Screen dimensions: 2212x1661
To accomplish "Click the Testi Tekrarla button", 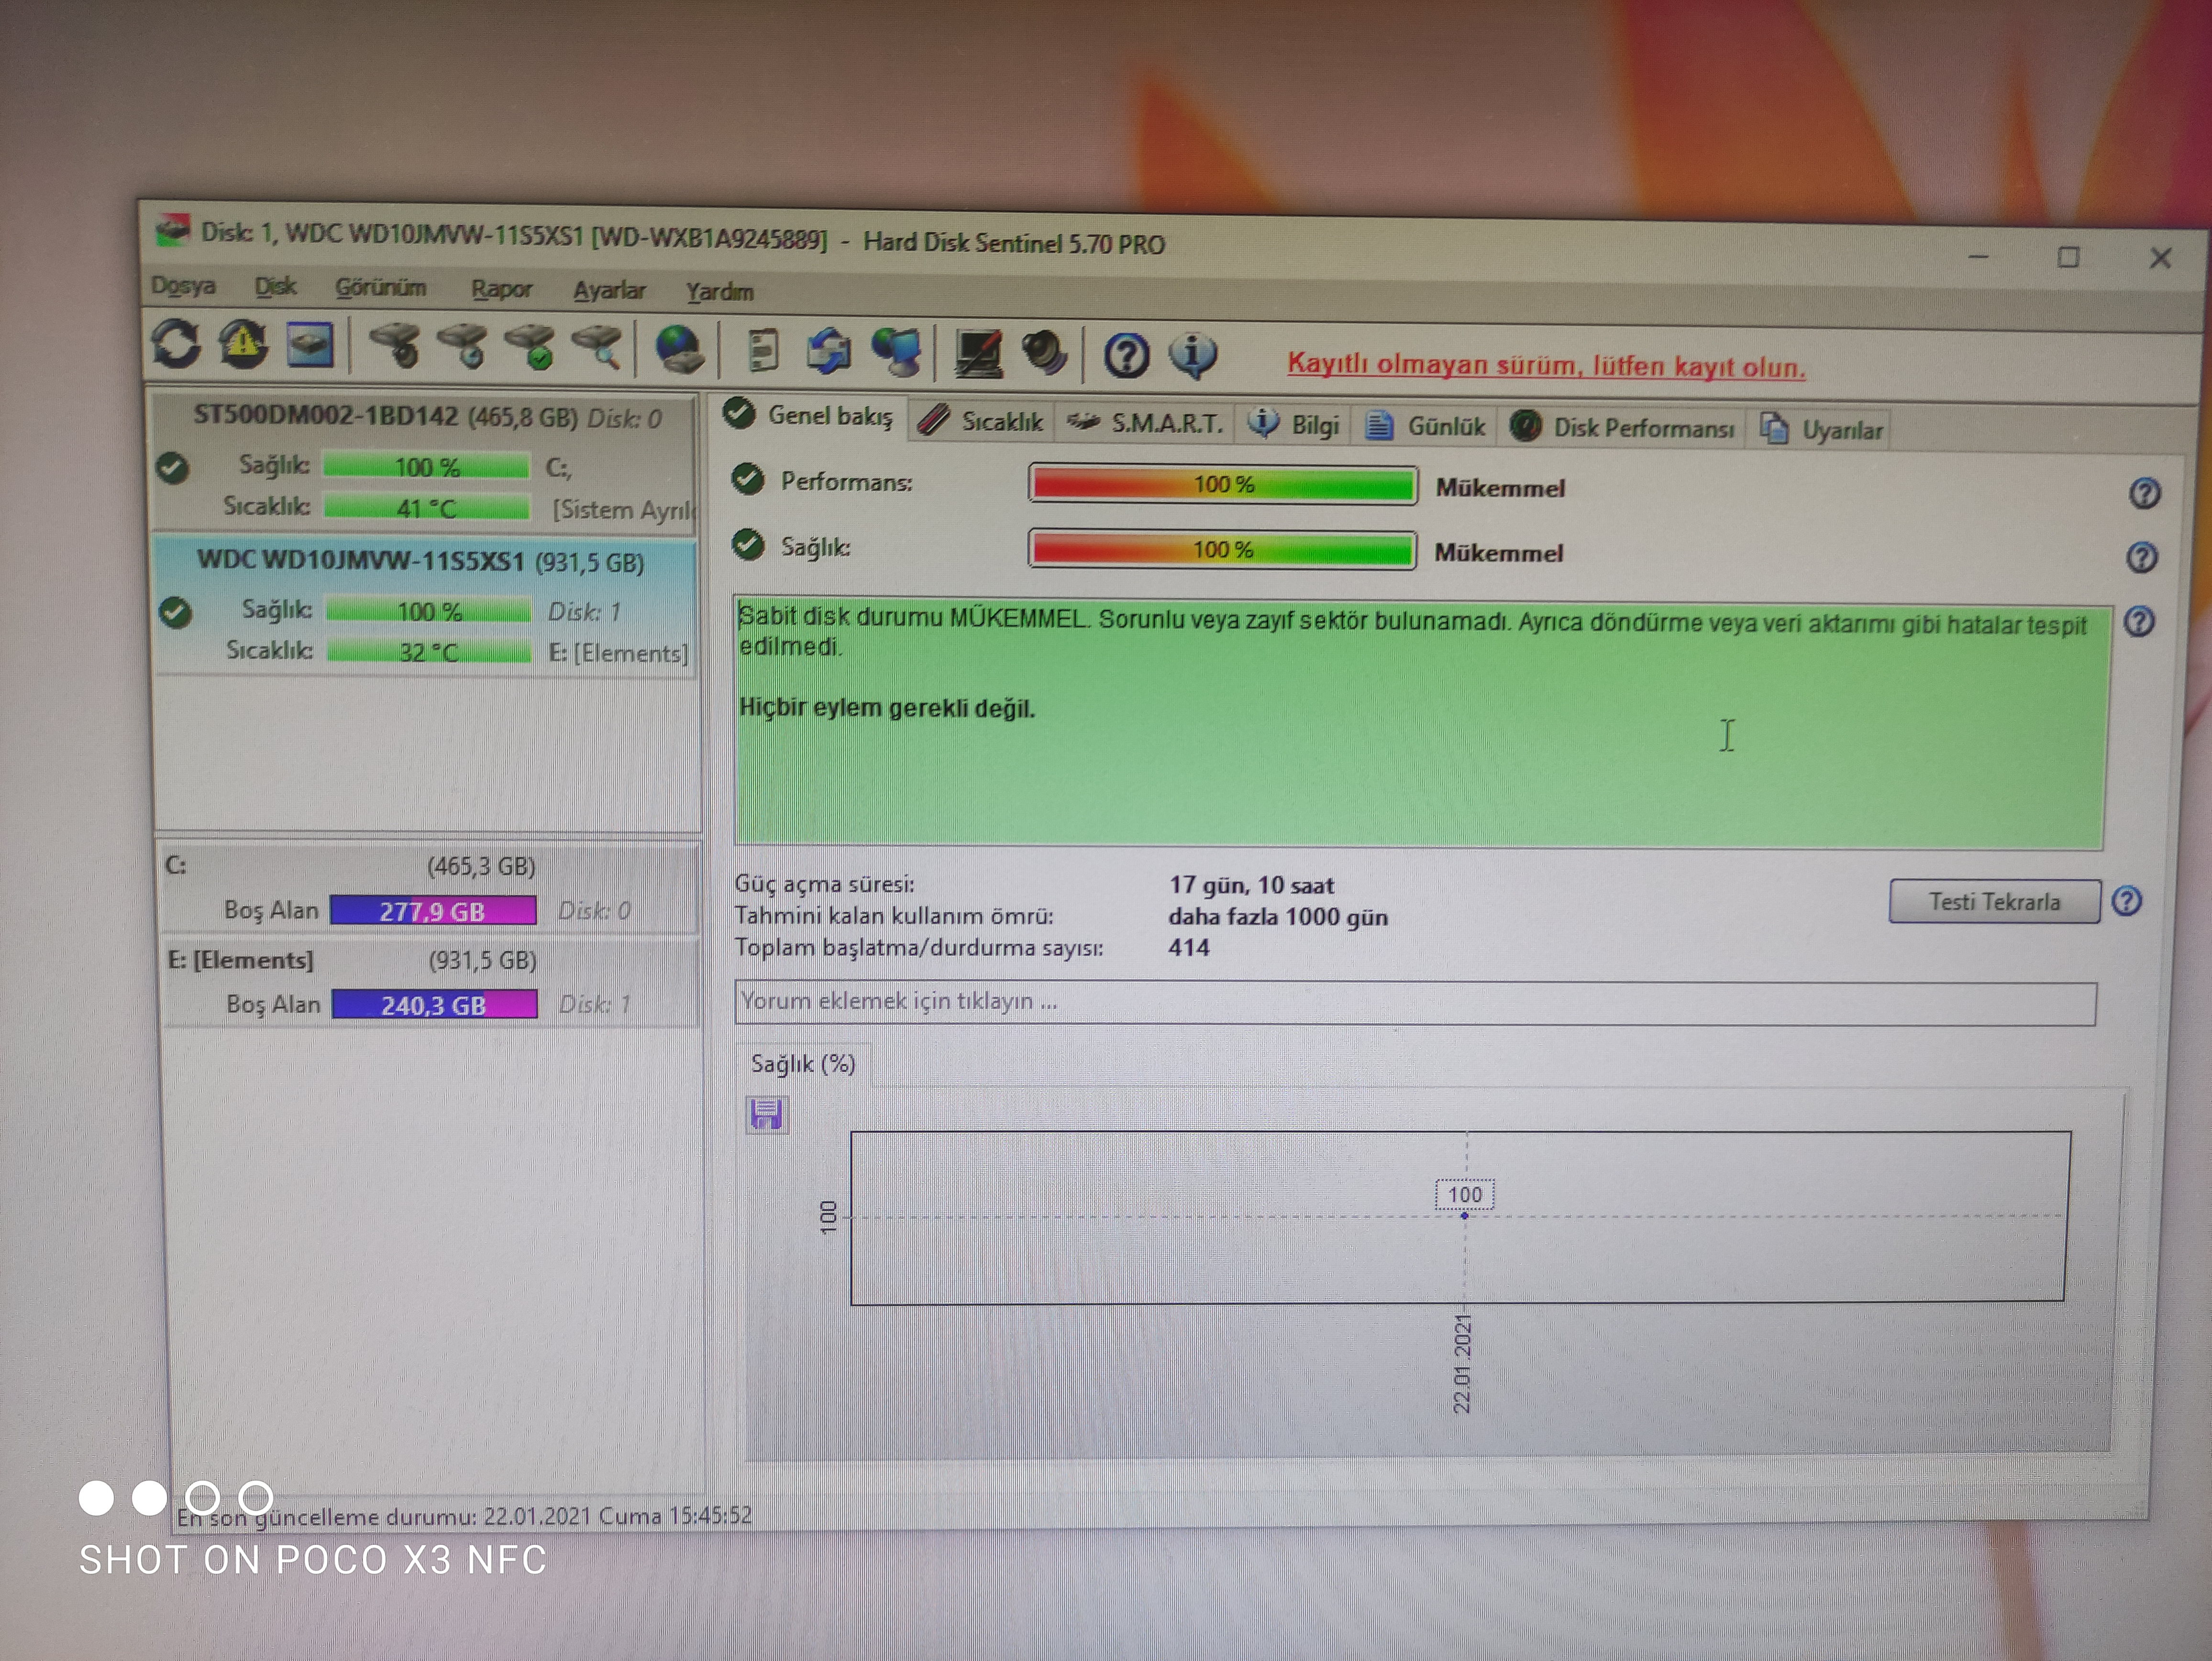I will tap(1995, 902).
